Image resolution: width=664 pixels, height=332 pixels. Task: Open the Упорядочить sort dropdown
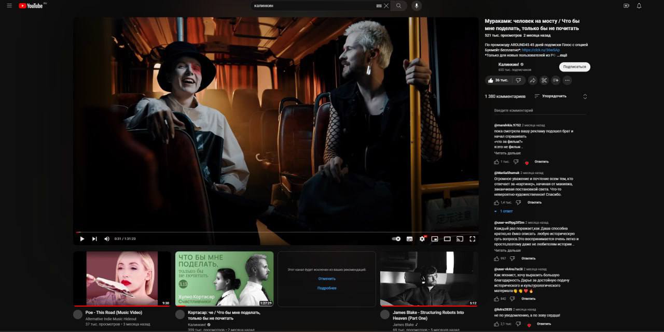[550, 96]
